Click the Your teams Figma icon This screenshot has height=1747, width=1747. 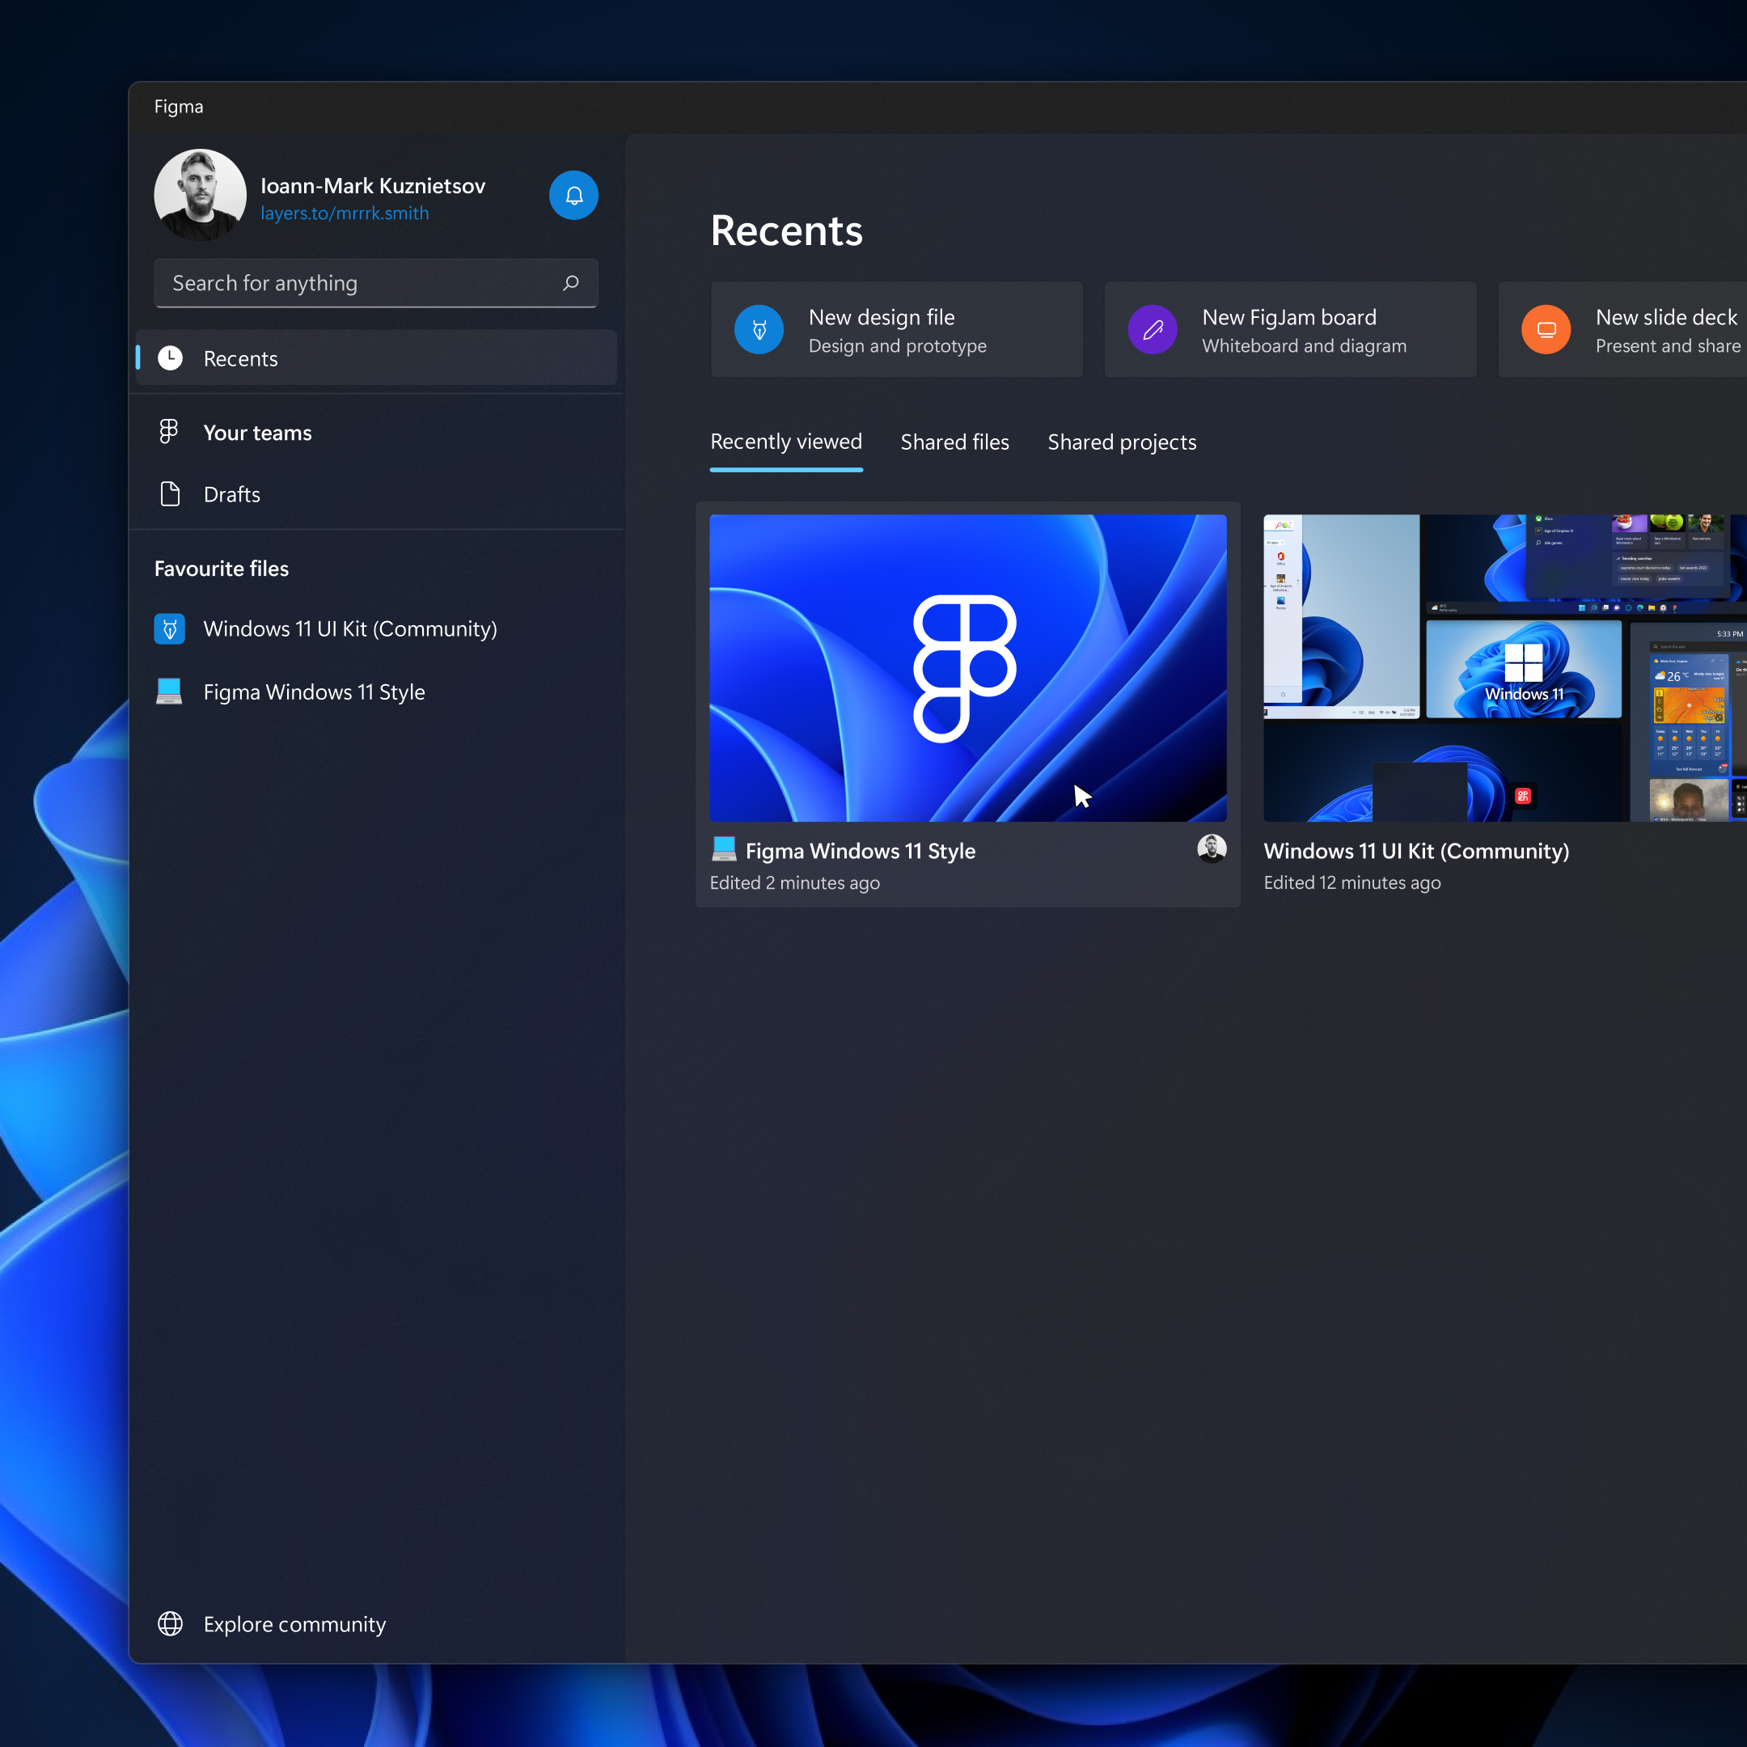point(169,431)
